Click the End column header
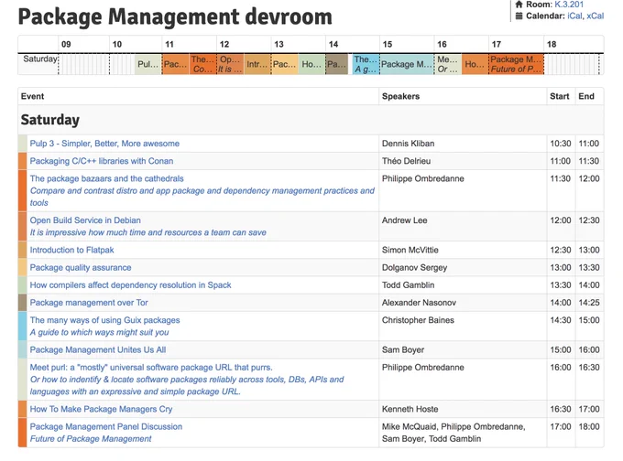The height and width of the screenshot is (461, 623). click(586, 96)
